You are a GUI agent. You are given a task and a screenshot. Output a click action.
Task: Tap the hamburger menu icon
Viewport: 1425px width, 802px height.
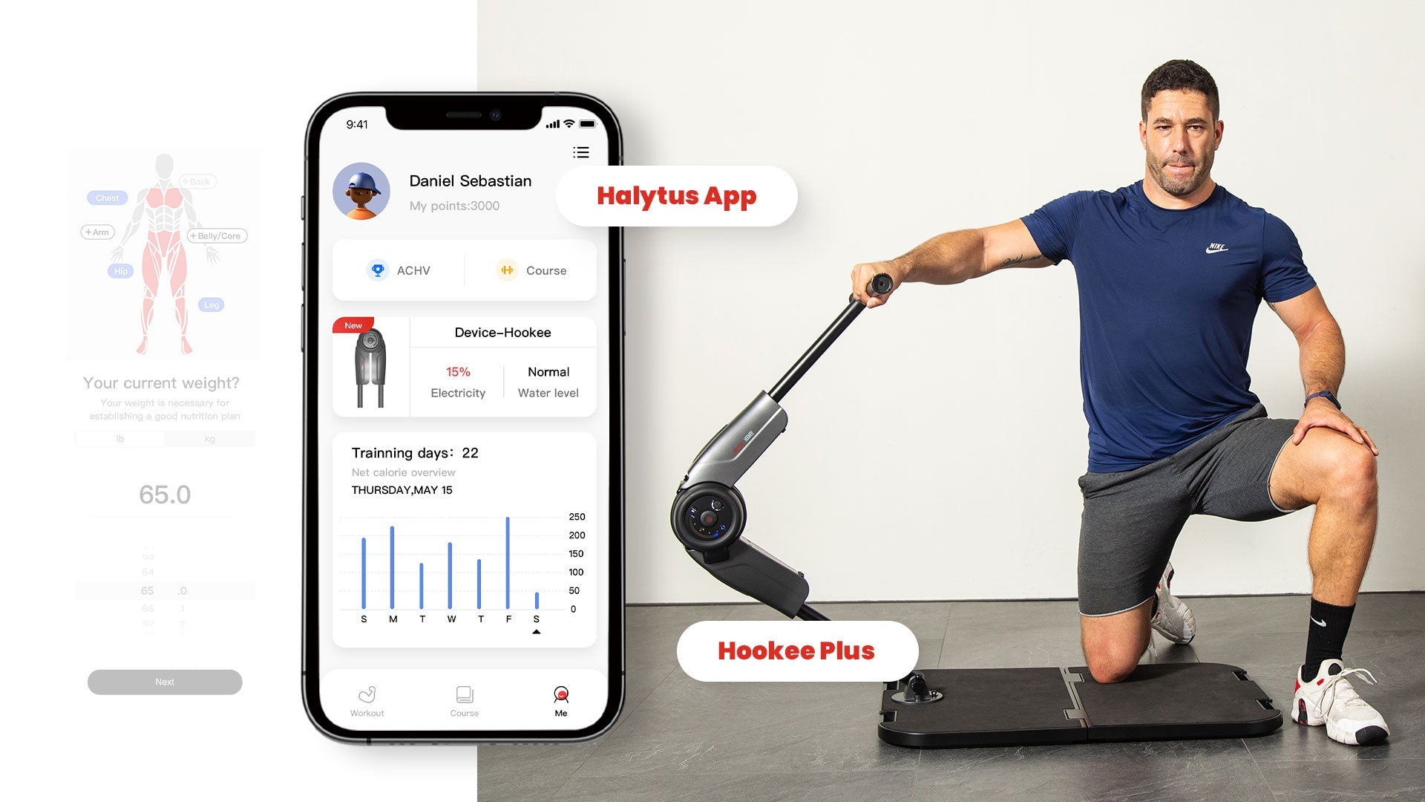[581, 153]
